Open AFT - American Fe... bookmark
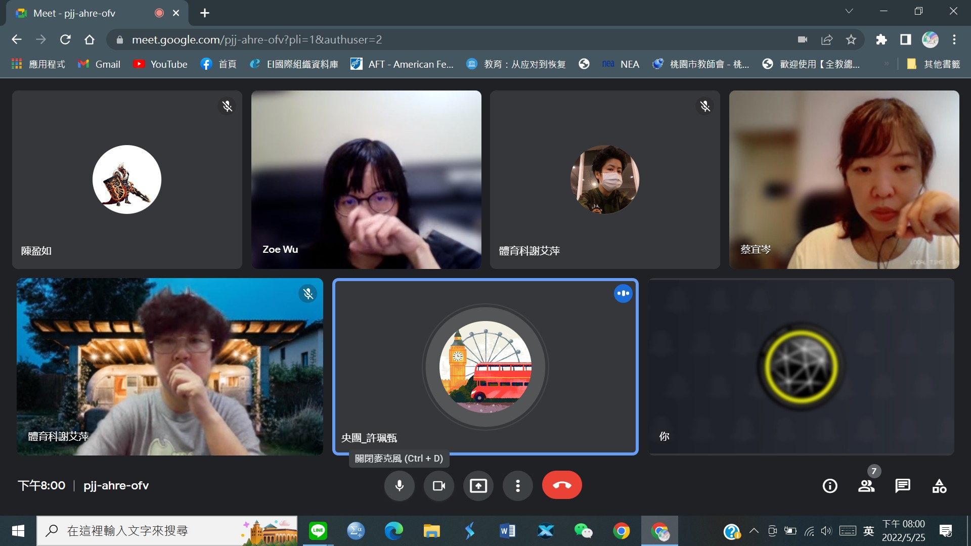This screenshot has width=971, height=546. point(402,64)
